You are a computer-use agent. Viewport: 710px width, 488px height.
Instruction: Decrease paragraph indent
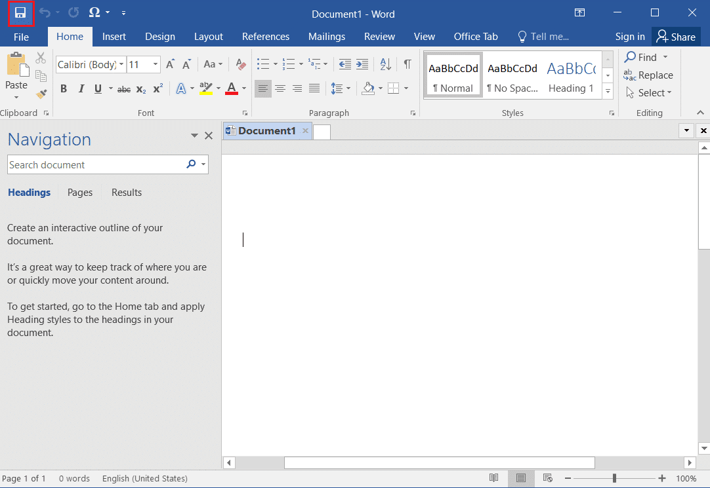coord(345,64)
